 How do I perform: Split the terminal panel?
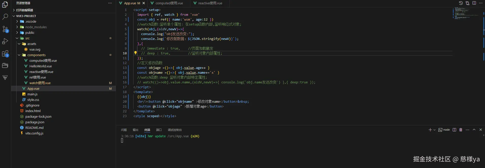[x=454, y=130]
